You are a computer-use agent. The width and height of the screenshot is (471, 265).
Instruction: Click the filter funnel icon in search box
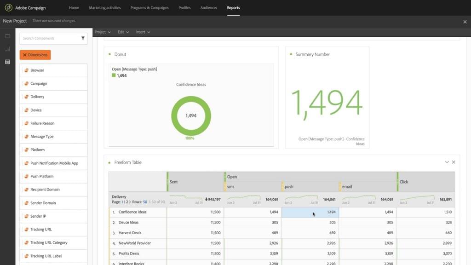coord(83,39)
